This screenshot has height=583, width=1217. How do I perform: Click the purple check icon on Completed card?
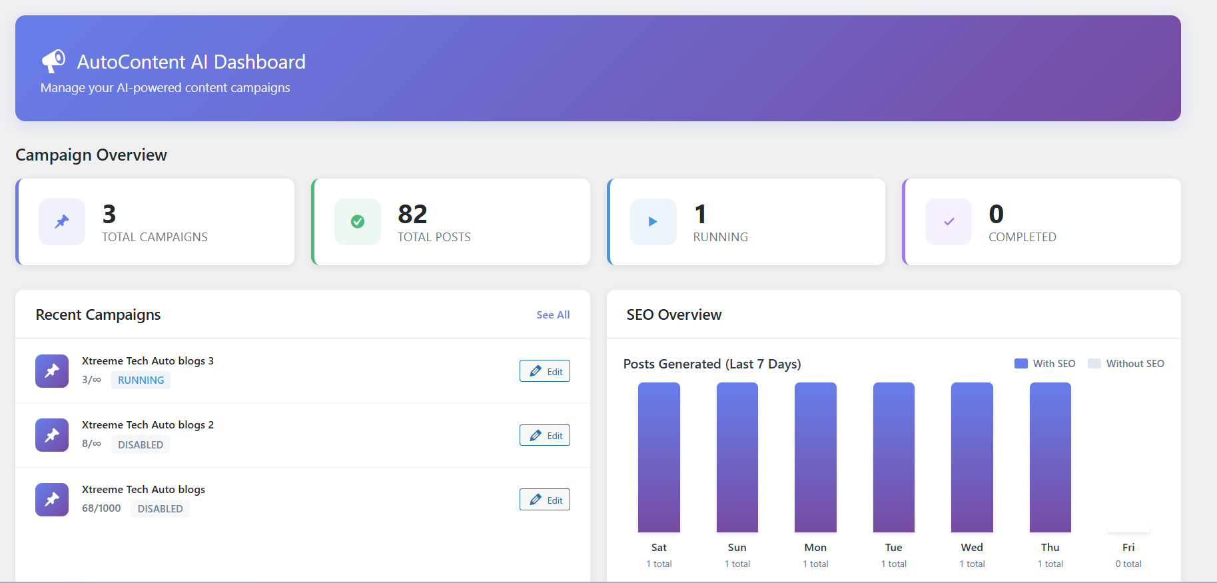tap(949, 222)
